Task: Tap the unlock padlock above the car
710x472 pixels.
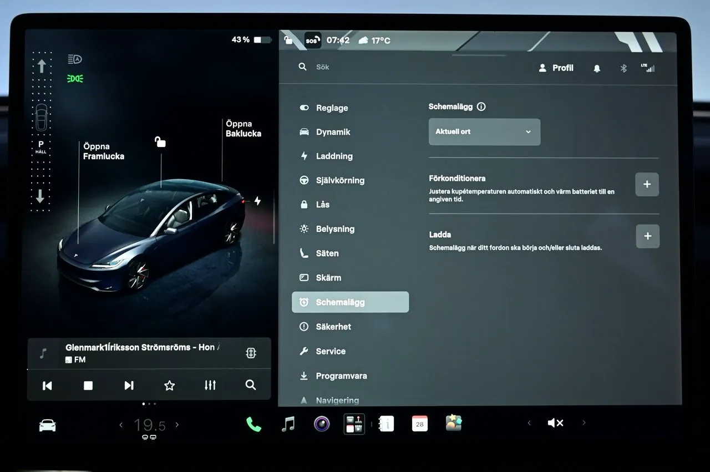Action: tap(160, 142)
